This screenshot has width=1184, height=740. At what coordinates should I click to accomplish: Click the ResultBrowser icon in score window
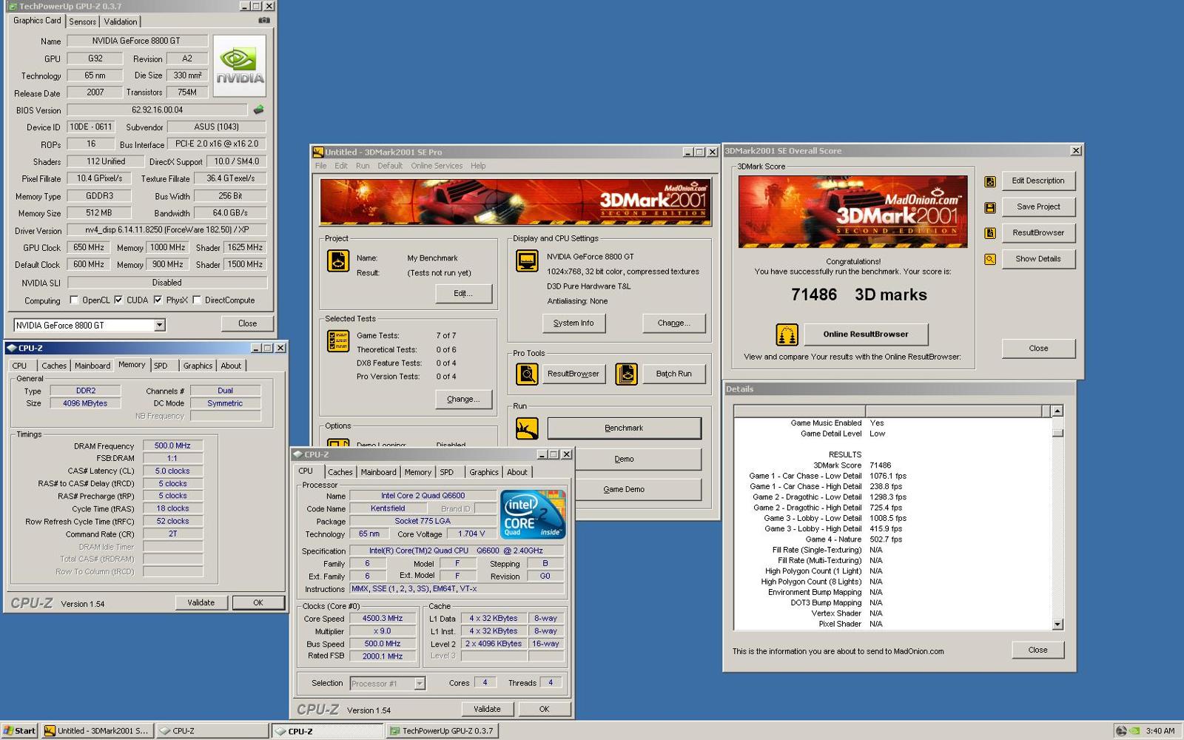click(990, 233)
